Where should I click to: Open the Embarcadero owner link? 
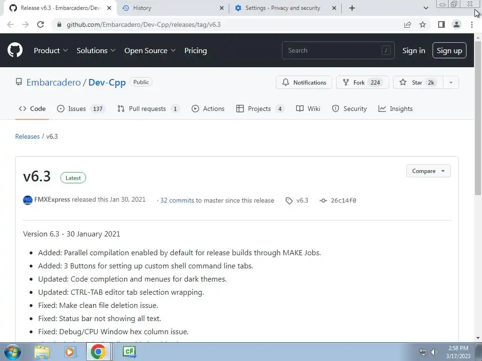[54, 82]
